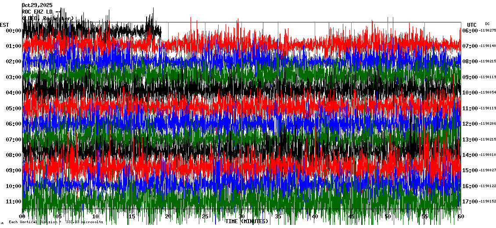Click the Oct29,2025 date header
This screenshot has height=228, width=496.
pos(37,5)
